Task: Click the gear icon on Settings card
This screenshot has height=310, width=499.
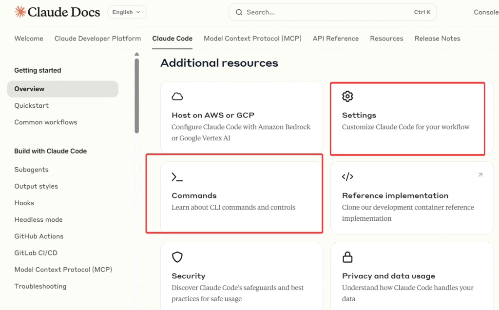Action: point(347,97)
